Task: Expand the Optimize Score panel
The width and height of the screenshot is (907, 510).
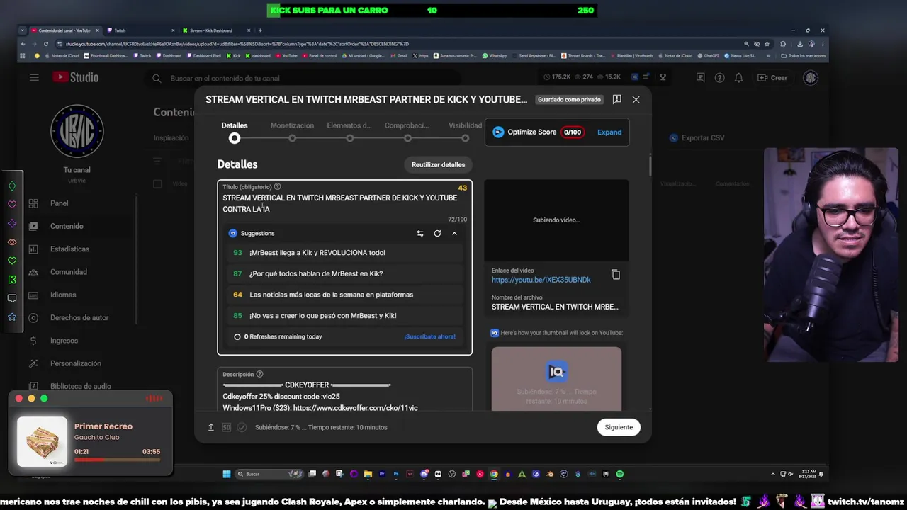Action: 609,132
